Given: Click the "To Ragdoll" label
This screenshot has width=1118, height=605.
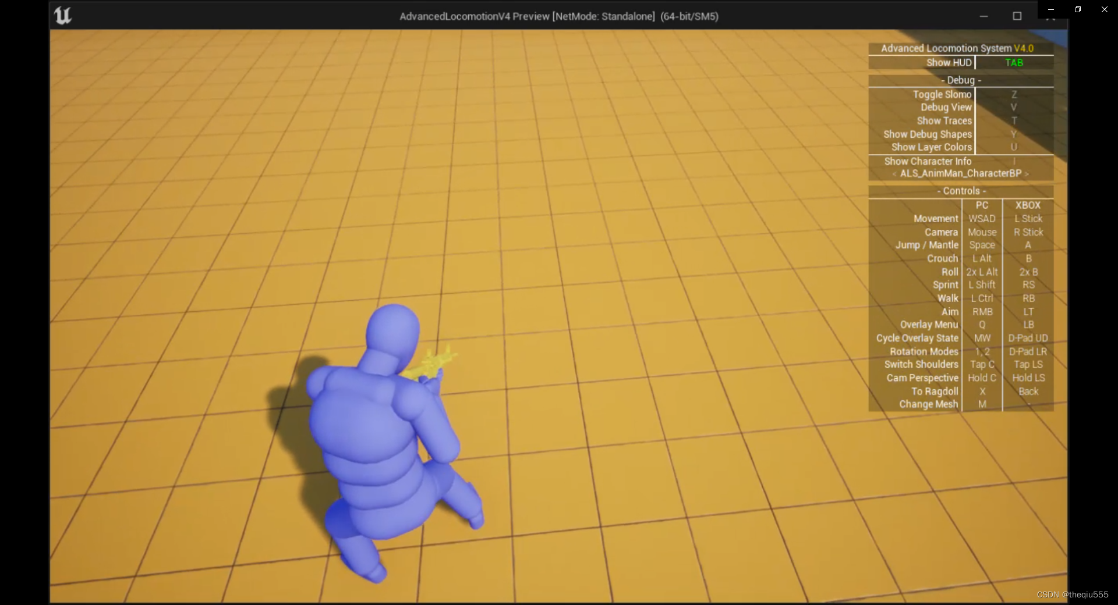Looking at the screenshot, I should coord(935,392).
